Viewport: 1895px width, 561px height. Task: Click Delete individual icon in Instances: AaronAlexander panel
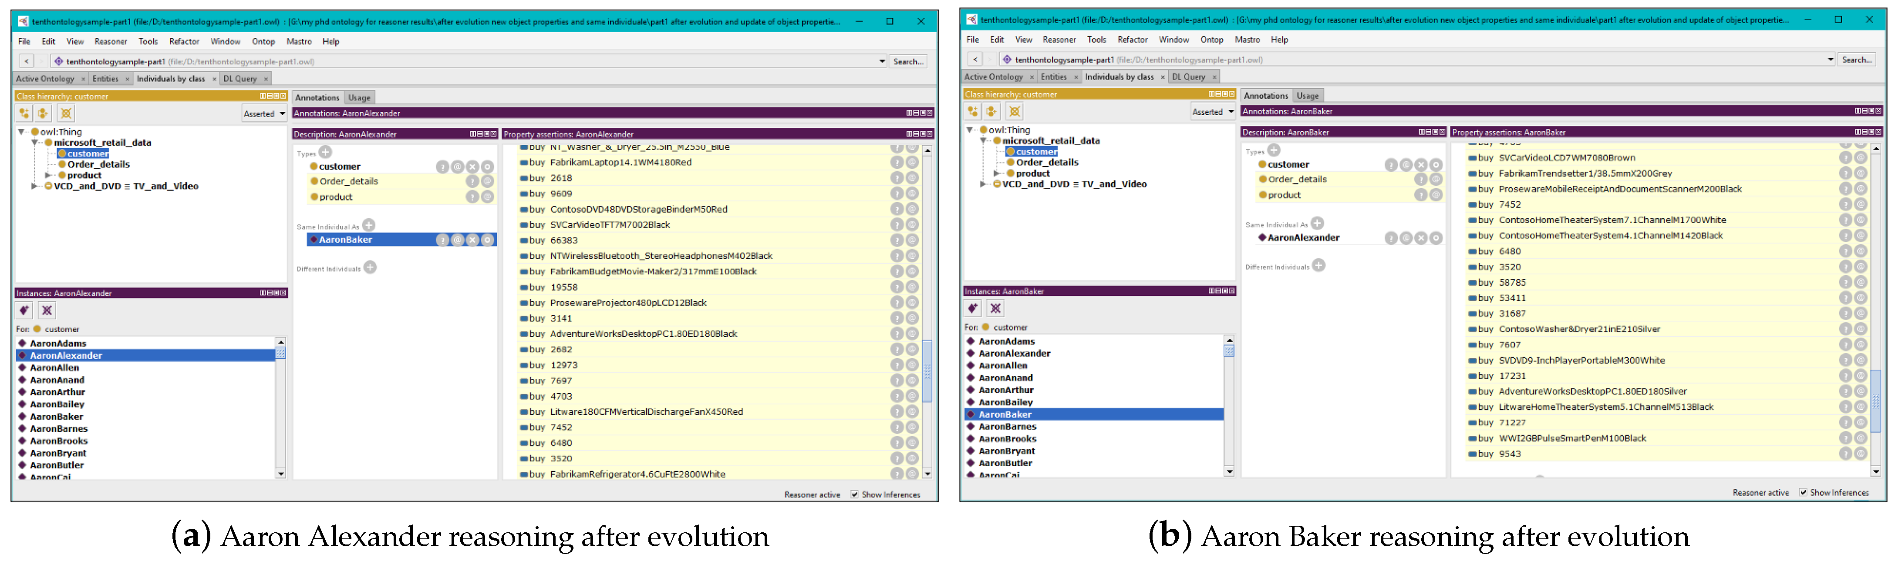[x=47, y=311]
